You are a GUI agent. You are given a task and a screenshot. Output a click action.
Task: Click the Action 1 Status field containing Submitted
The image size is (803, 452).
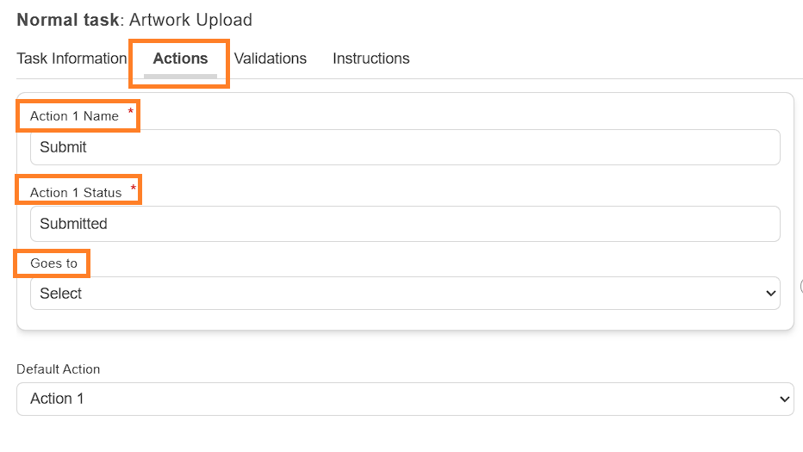[405, 224]
